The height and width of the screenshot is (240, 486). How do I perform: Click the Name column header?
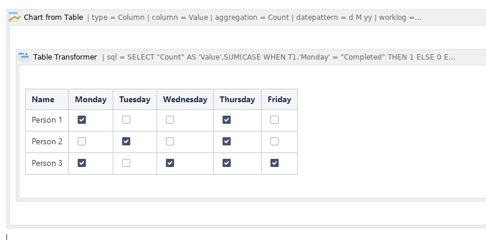click(47, 99)
